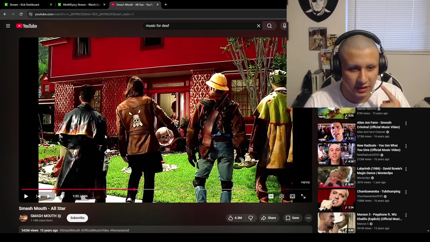Viewport: 430px width, 242px height.
Task: Focus the youtube.com address bar
Action: coord(157,14)
